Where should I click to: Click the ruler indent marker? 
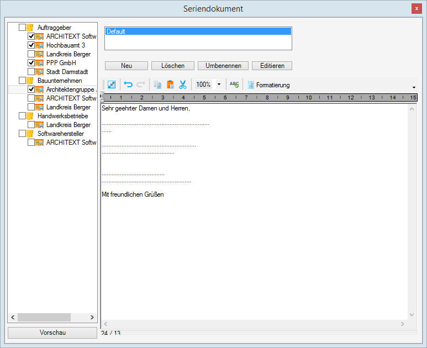pyautogui.click(x=102, y=97)
